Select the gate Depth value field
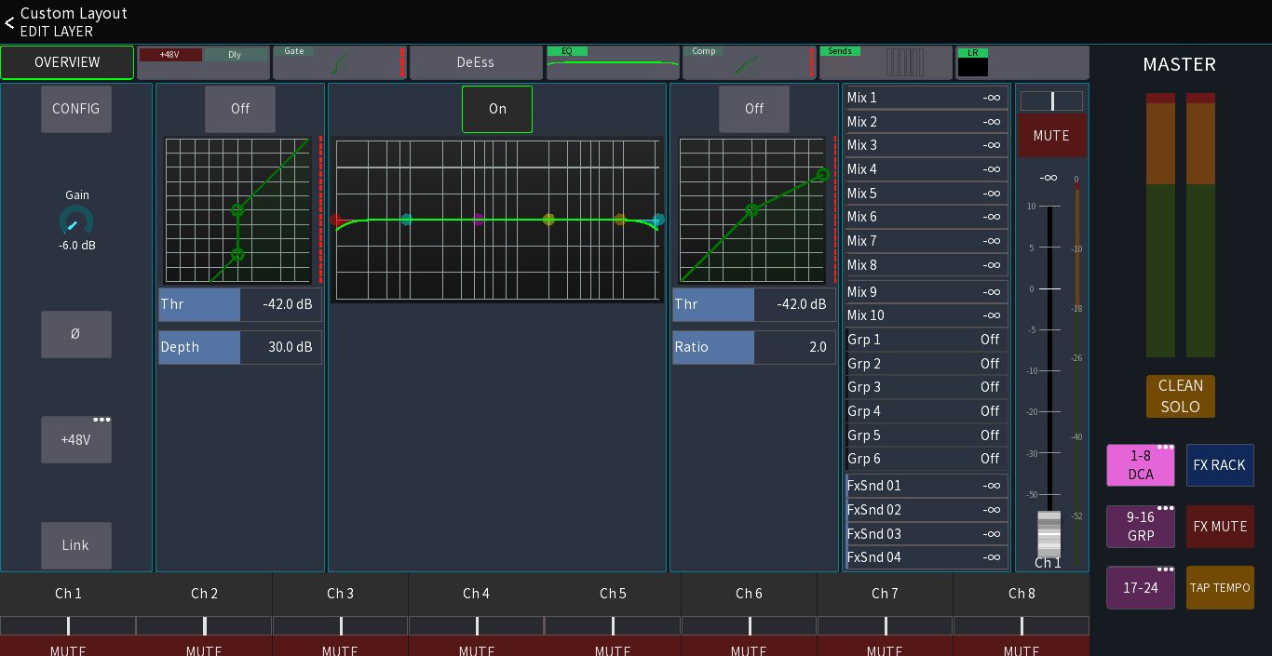 pos(240,347)
